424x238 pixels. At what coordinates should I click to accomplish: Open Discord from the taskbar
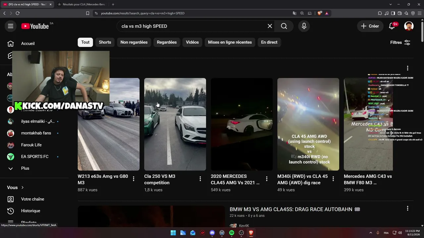[x=212, y=233]
